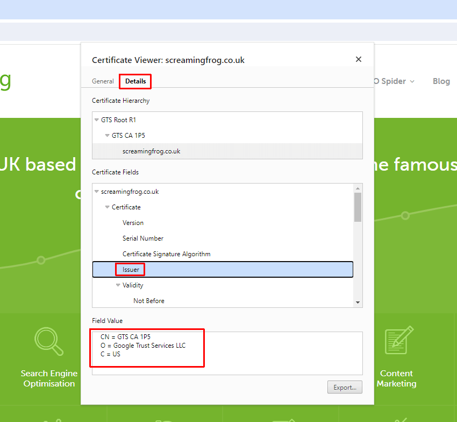Switch to the General tab

click(x=103, y=81)
